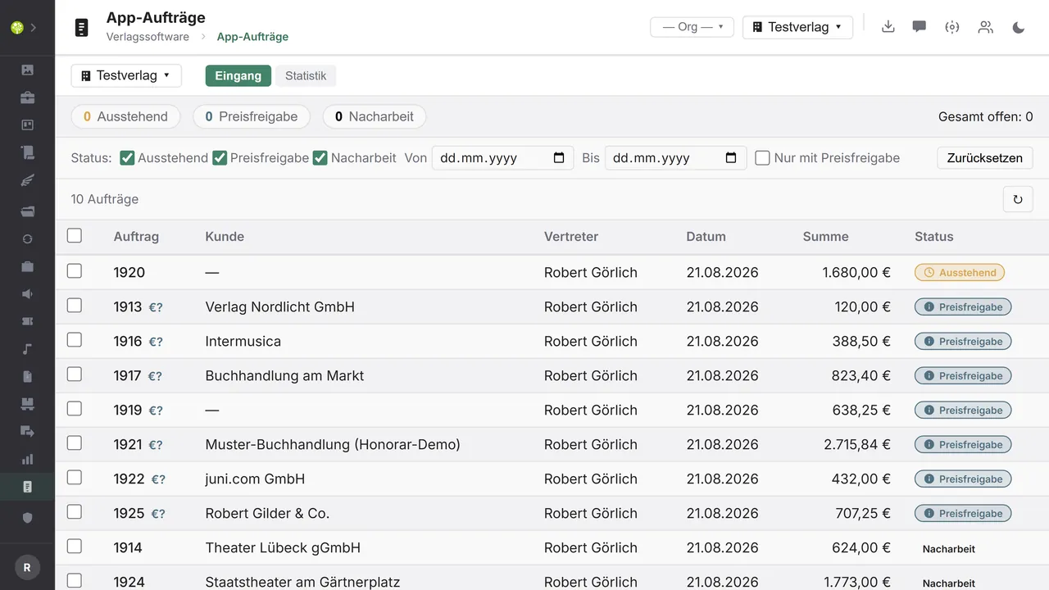Open the ticket sidebar icon
The width and height of the screenshot is (1049, 590).
pos(27,322)
